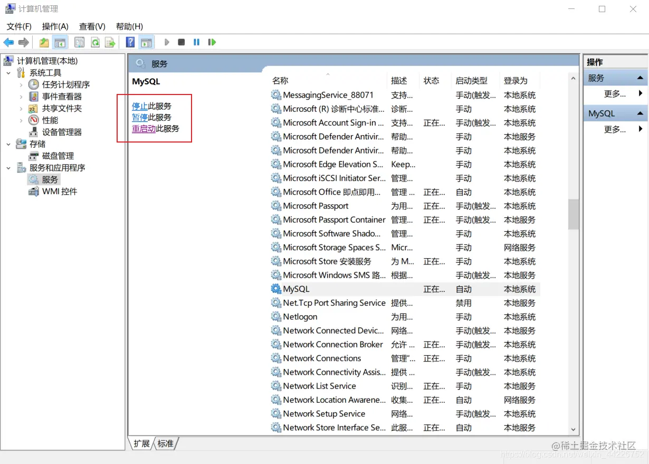Expand the 共享文件夹 tree node
The height and width of the screenshot is (464, 649).
click(21, 108)
